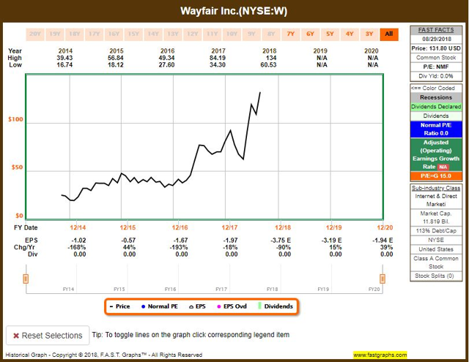Click the orange P/E=G 15.0 box

coord(436,176)
